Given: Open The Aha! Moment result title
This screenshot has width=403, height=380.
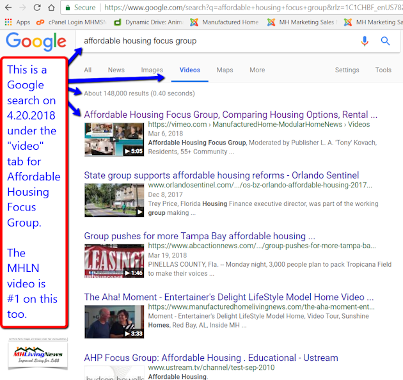Looking at the screenshot, I should [229, 297].
